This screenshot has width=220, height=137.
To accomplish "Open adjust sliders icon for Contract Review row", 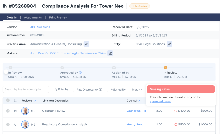I will 15,111.
